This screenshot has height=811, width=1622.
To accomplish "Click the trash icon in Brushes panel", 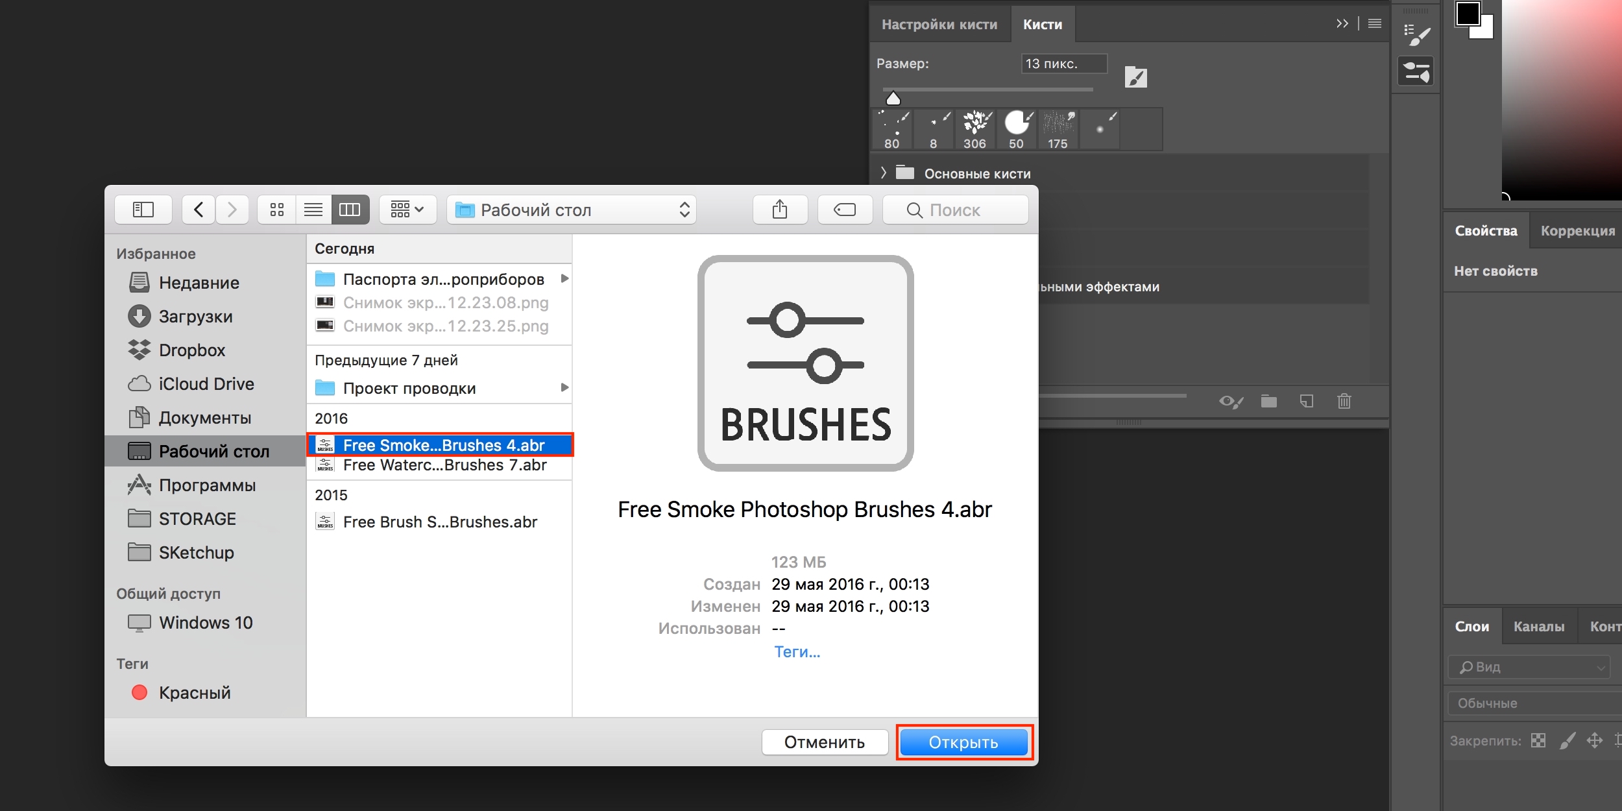I will (1344, 402).
